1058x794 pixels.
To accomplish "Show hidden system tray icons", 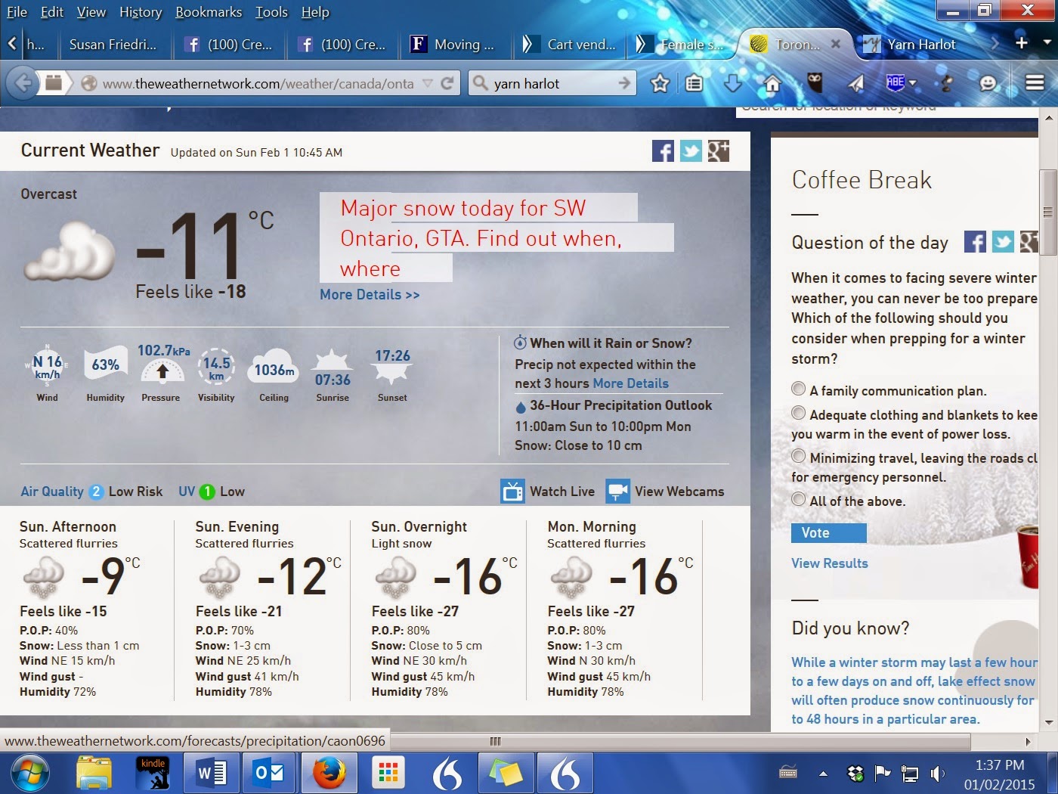I will [823, 774].
